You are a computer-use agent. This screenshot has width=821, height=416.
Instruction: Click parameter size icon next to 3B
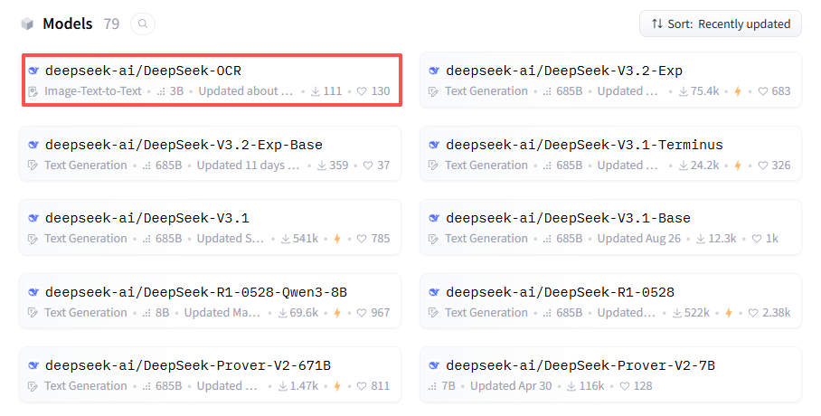pyautogui.click(x=161, y=92)
